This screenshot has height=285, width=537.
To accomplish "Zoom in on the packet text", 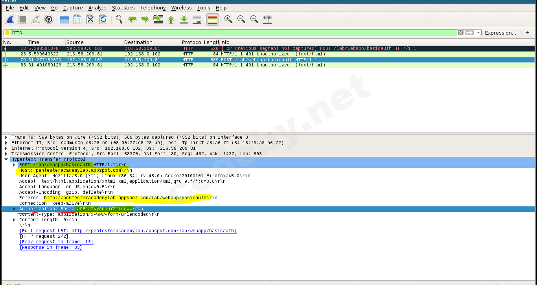I will click(228, 19).
